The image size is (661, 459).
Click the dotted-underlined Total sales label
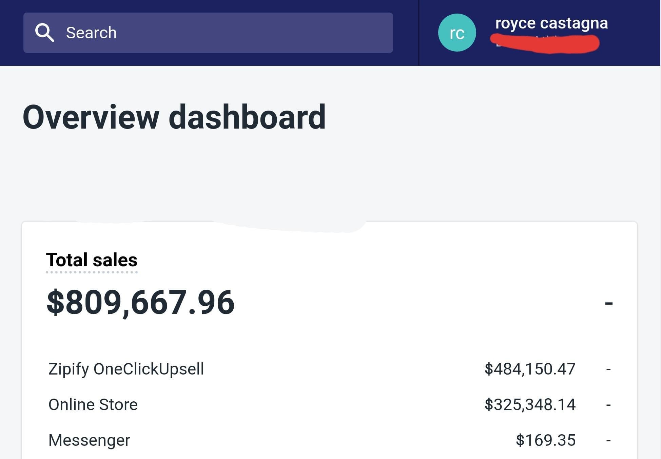coord(92,260)
